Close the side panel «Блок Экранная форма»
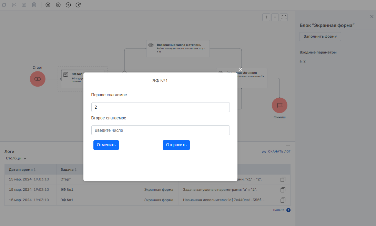The width and height of the screenshot is (376, 226). 372,17
